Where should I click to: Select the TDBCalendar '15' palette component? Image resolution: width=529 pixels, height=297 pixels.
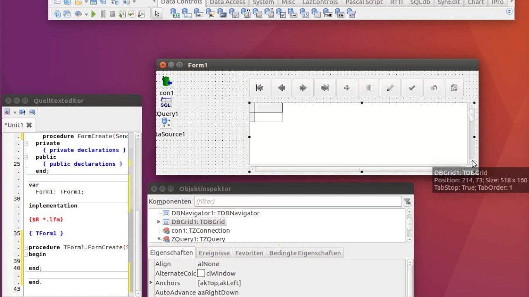[305, 14]
